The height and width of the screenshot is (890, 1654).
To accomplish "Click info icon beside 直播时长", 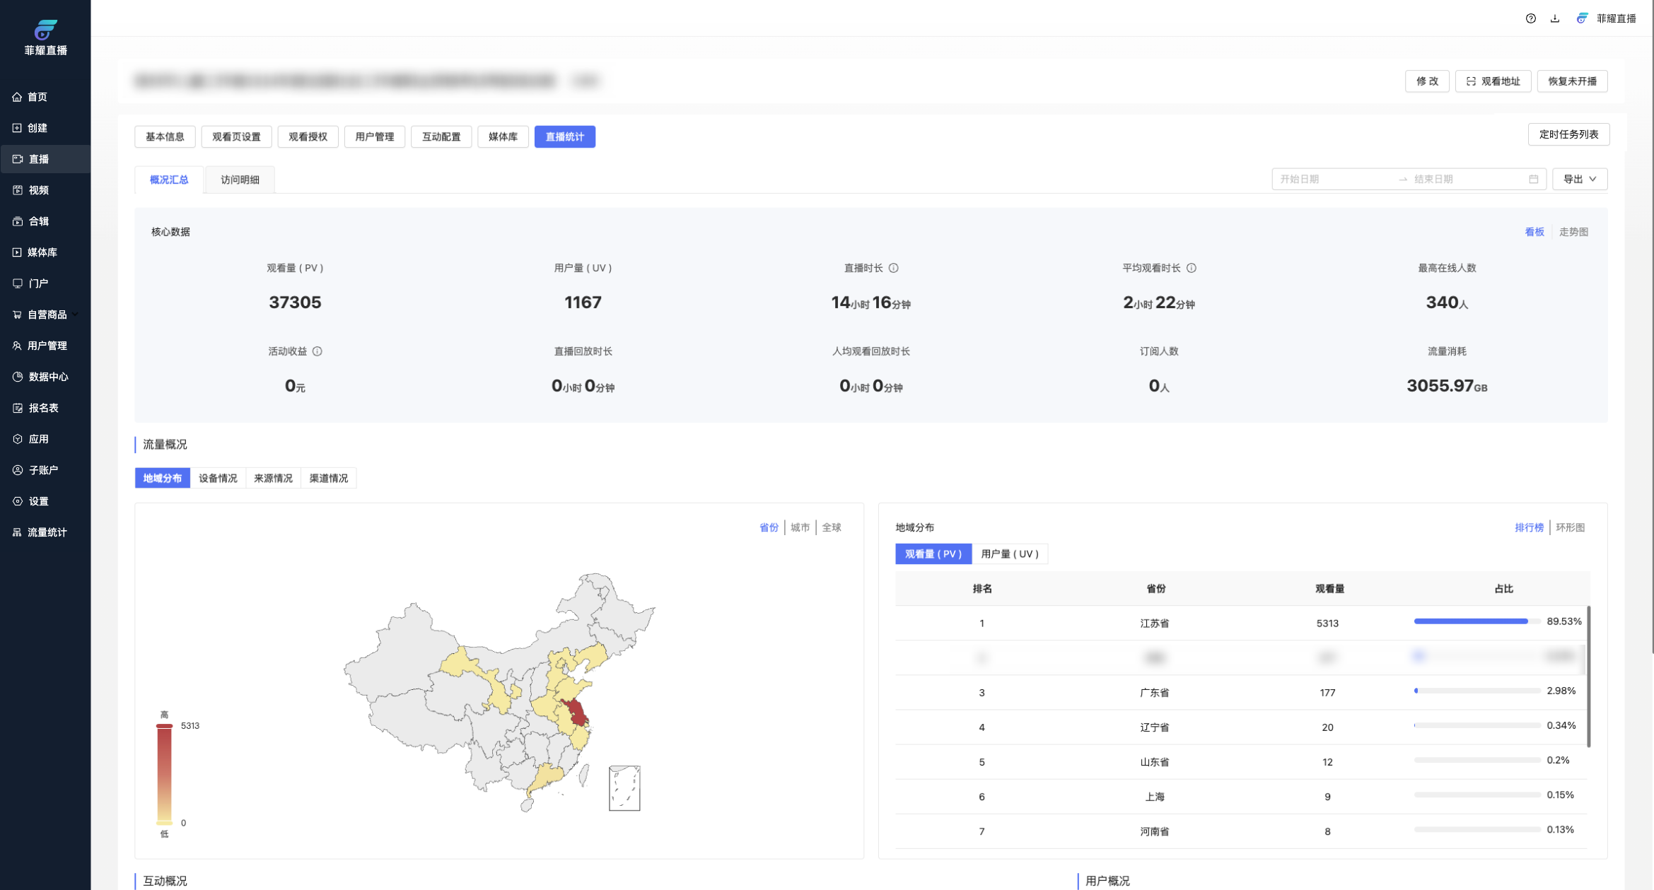I will 894,268.
